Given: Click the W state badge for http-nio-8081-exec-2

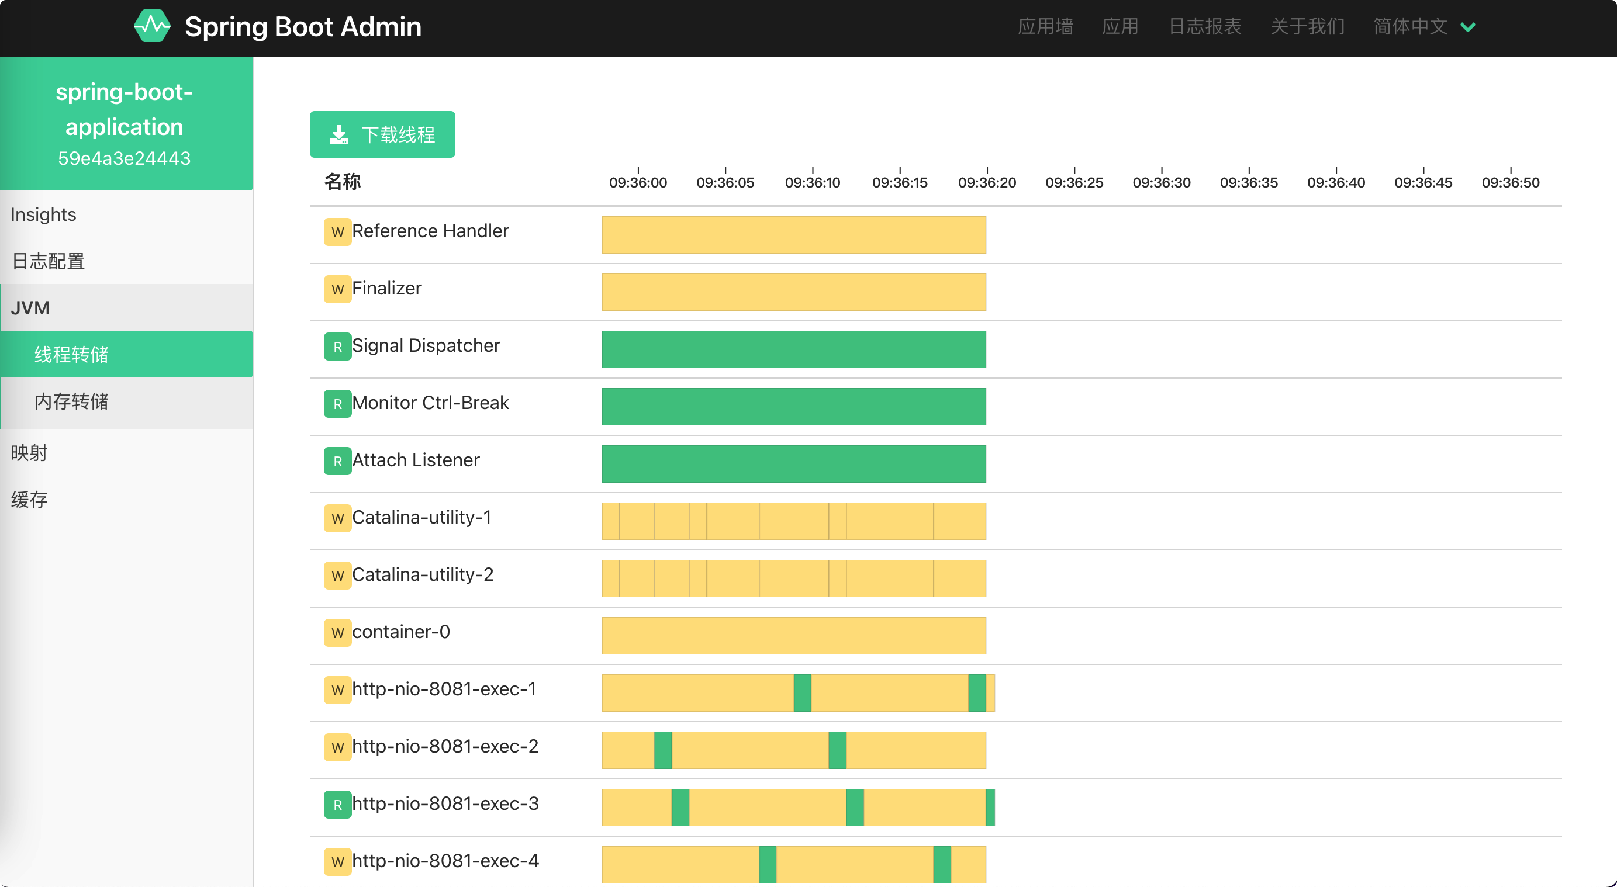Looking at the screenshot, I should 338,747.
